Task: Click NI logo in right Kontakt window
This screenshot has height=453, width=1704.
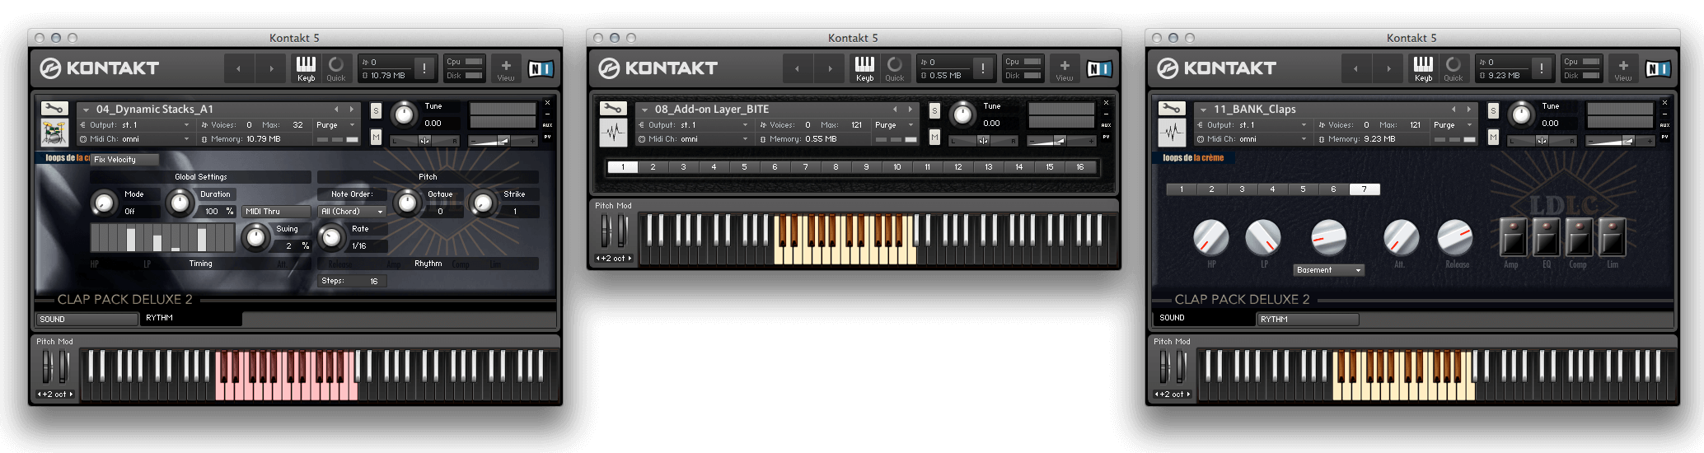Action: point(1658,68)
